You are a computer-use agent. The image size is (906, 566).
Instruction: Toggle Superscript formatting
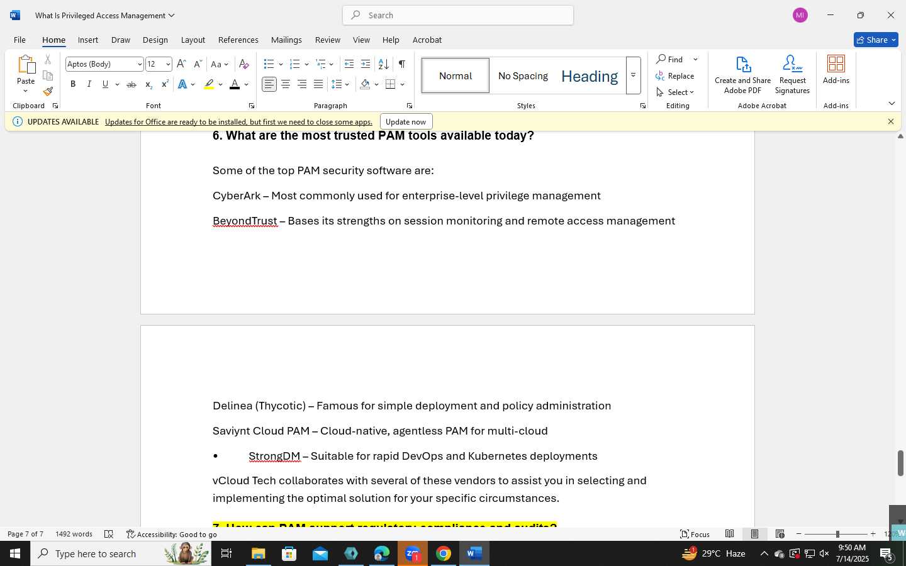pyautogui.click(x=165, y=84)
